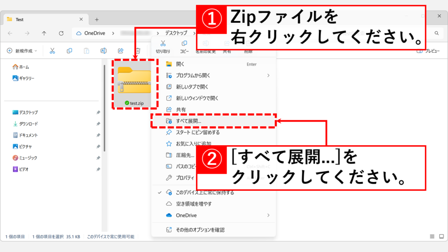Click the Paste clipboard icon in the toolbar
Viewport: 448px width, 252px height.
[x=86, y=51]
